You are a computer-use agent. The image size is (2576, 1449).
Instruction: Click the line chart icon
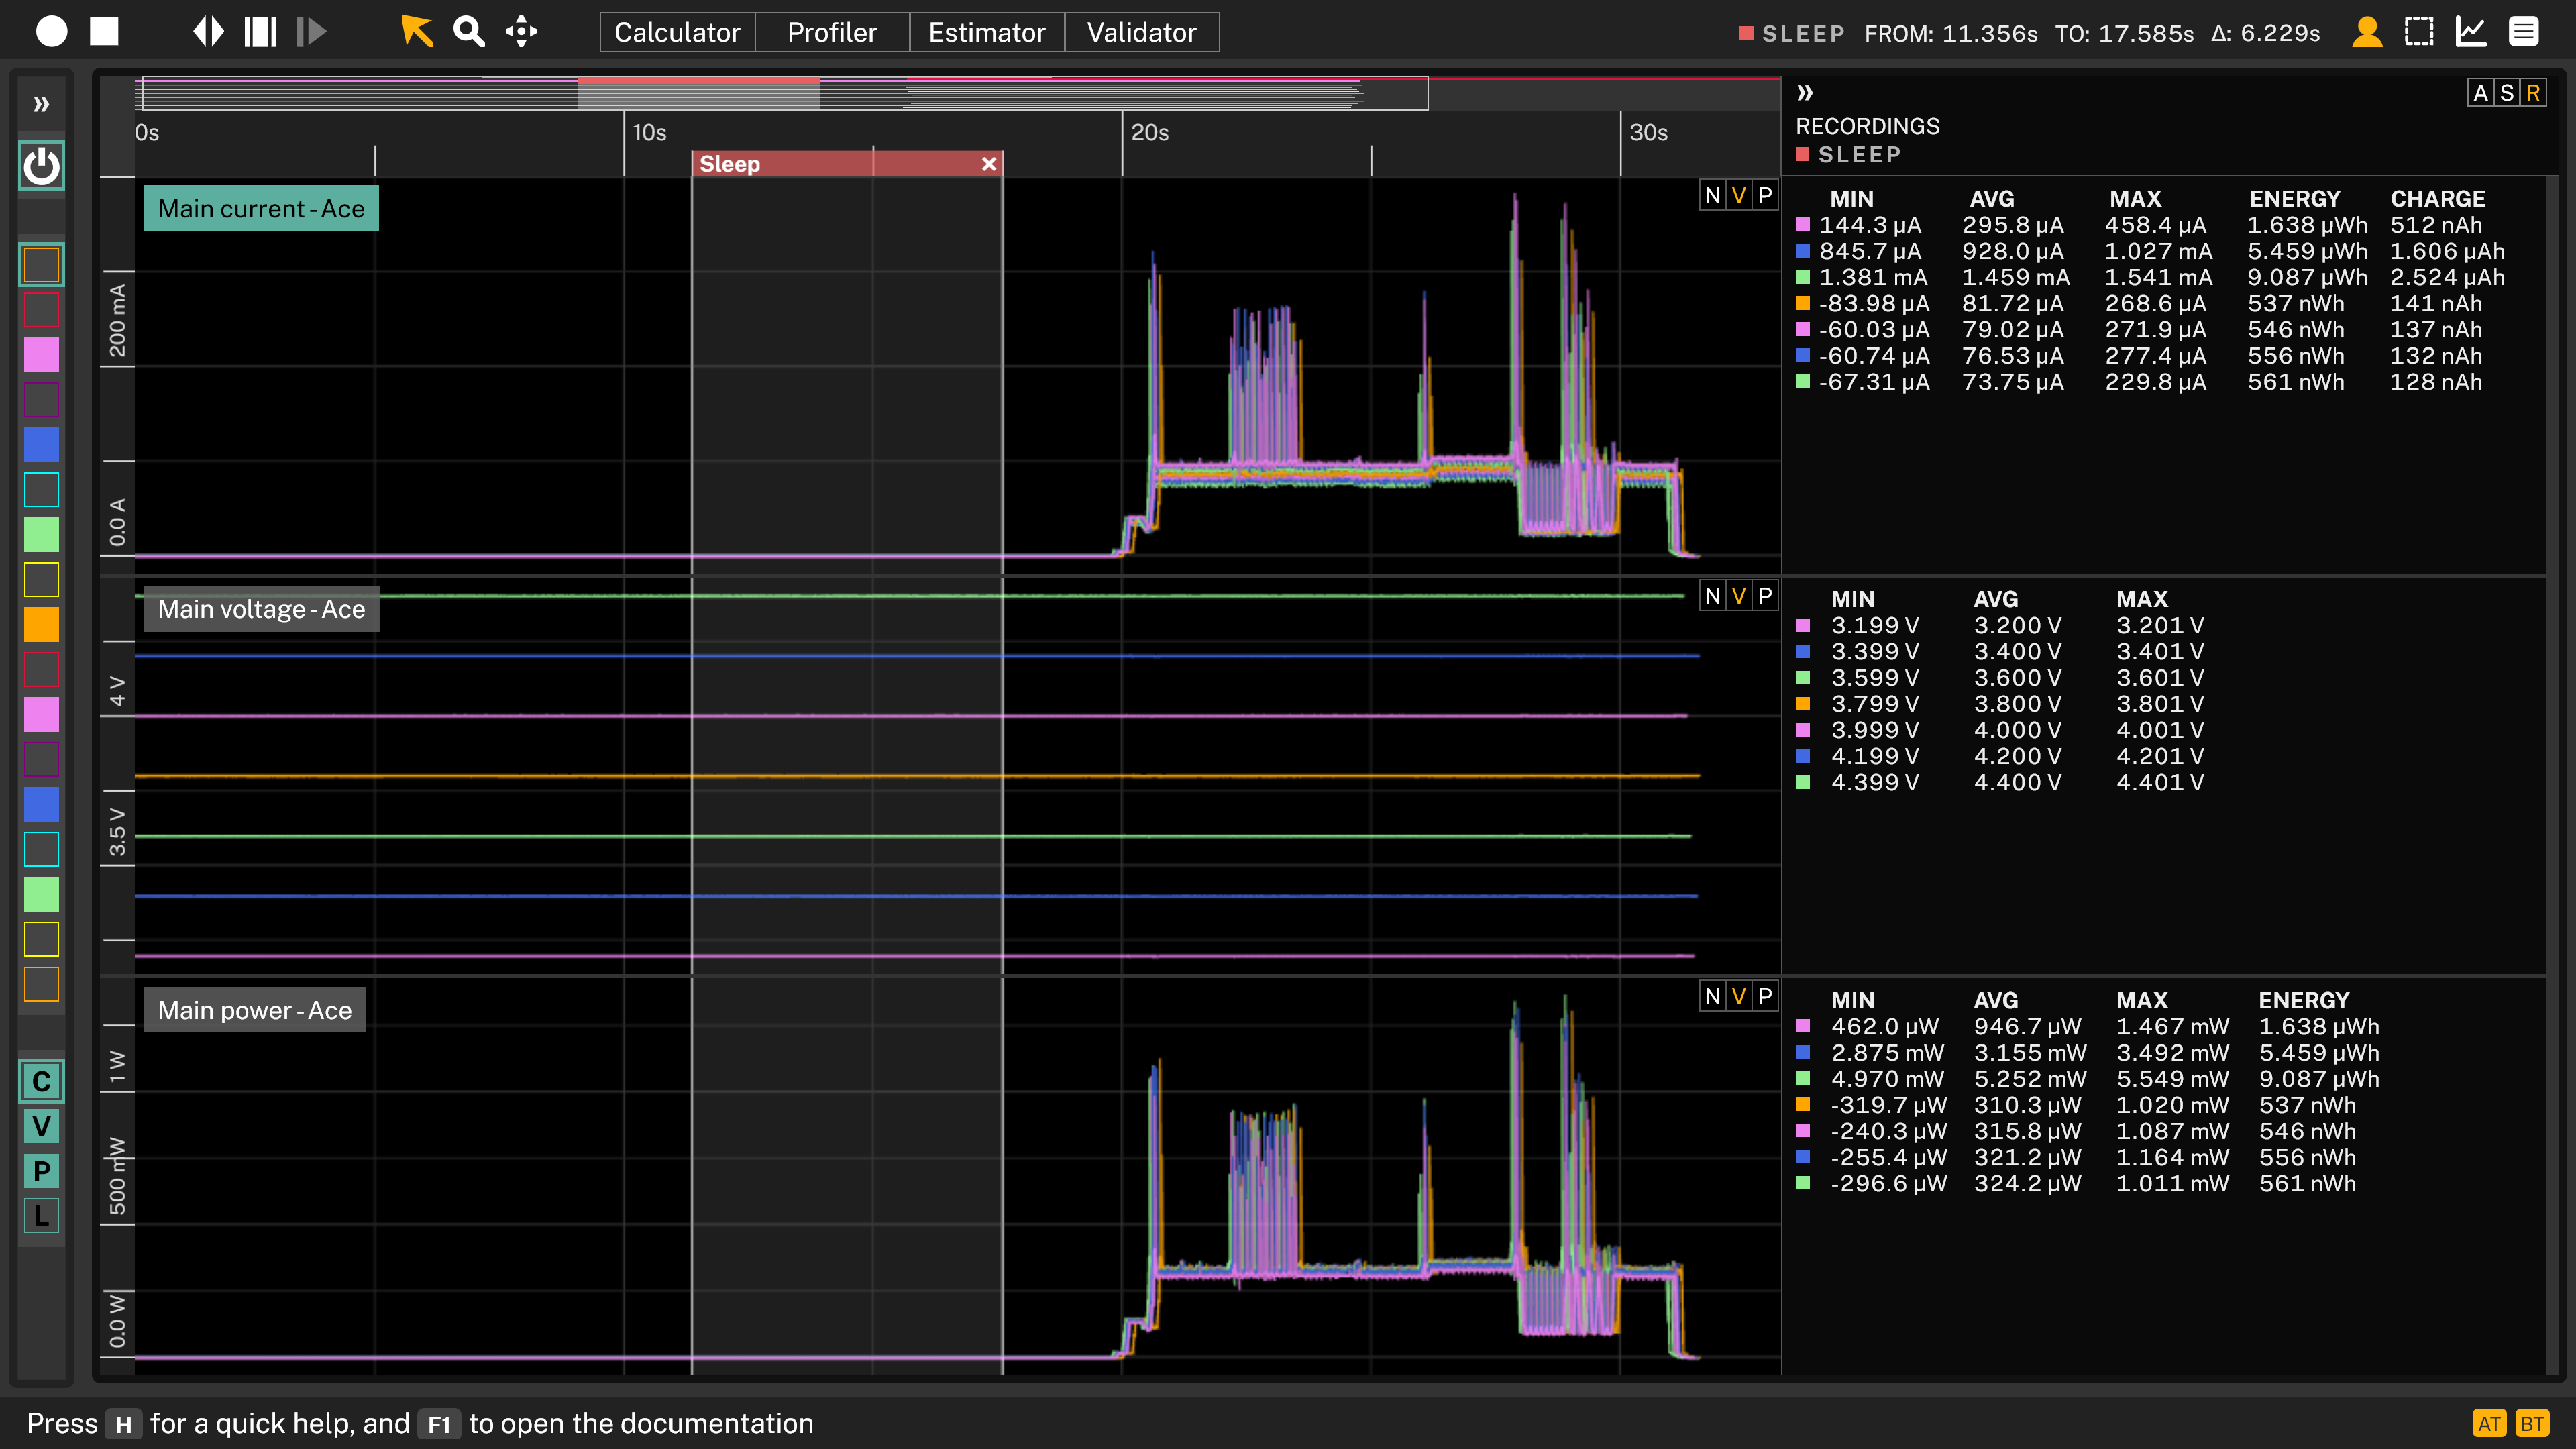point(2471,32)
